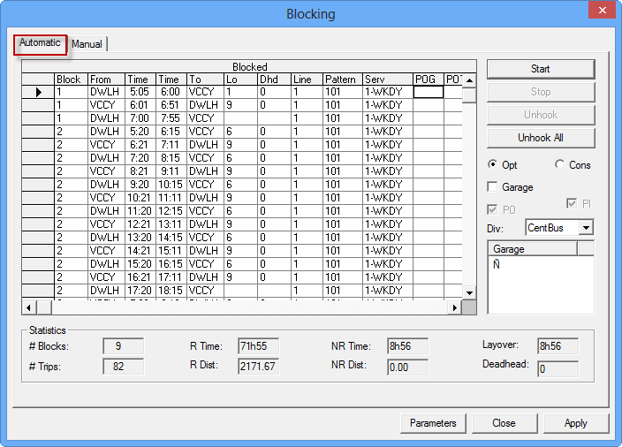This screenshot has height=447, width=622.
Task: Click the R Dist field 2171.67
Action: point(258,366)
